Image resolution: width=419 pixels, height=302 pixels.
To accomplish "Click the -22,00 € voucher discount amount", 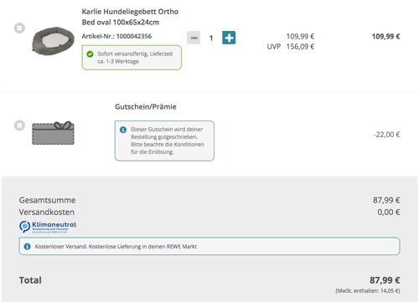I will [x=386, y=135].
